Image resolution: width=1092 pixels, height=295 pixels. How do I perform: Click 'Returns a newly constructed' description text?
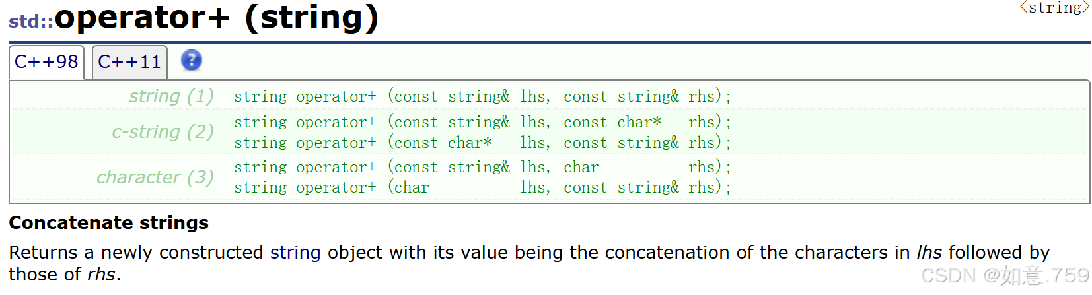137,252
